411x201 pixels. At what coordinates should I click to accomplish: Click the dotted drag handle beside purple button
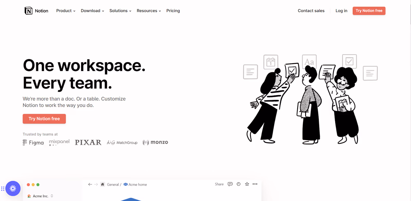click(x=3, y=189)
